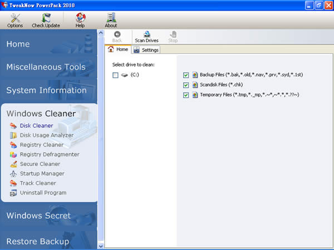334x250 pixels.
Task: Select the "Temporary Files (*.tmp,...)" label
Action: [249, 94]
